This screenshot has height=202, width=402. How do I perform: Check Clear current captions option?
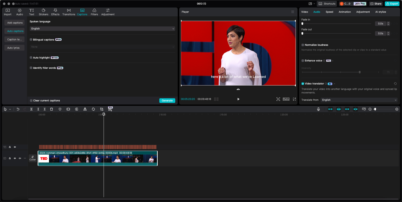(31, 101)
